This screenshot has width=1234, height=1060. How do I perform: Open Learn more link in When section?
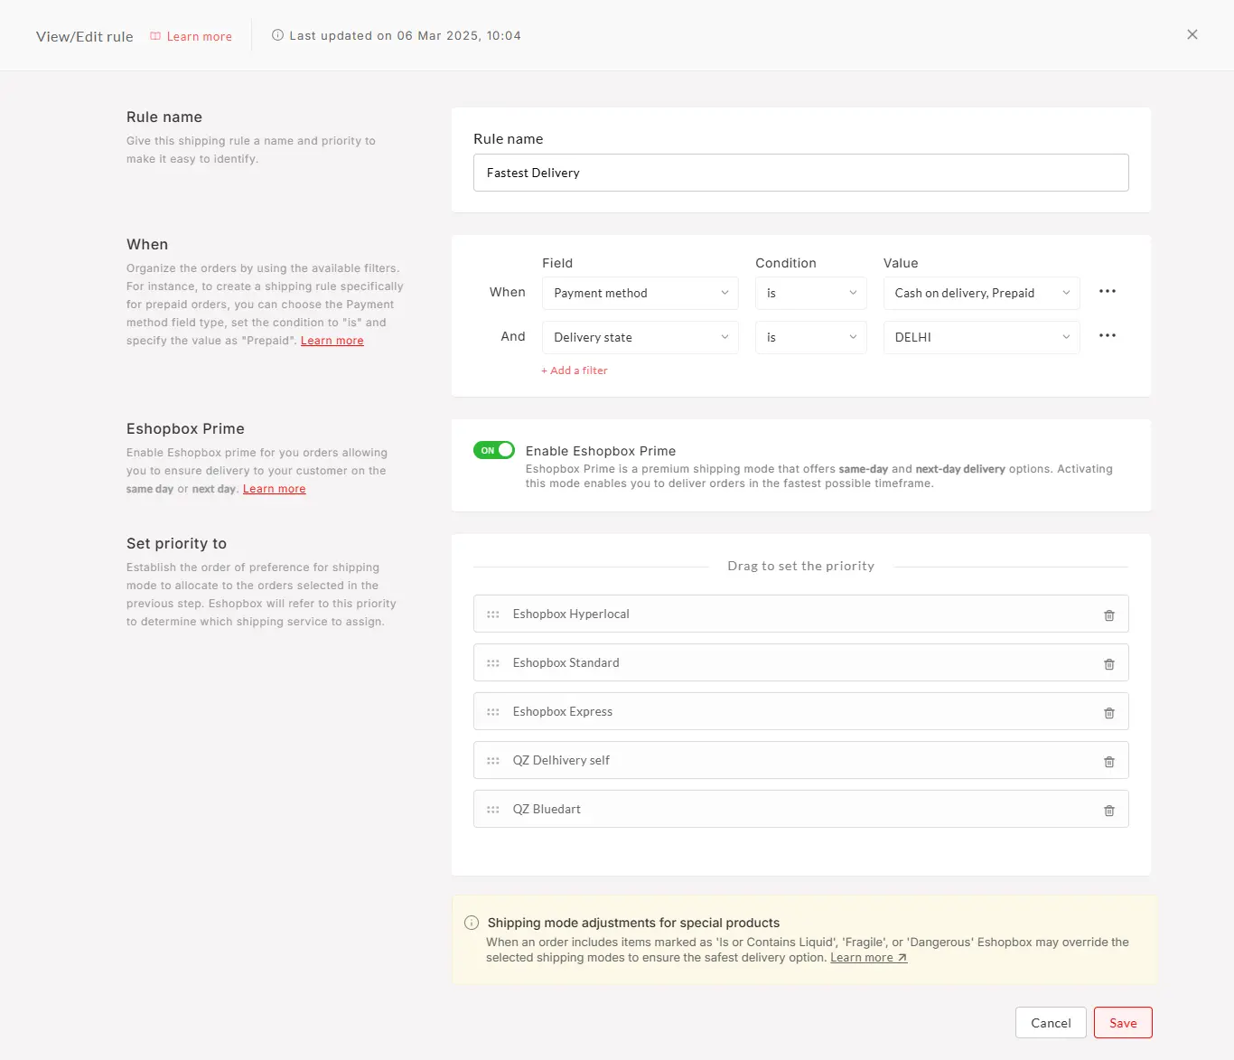332,341
